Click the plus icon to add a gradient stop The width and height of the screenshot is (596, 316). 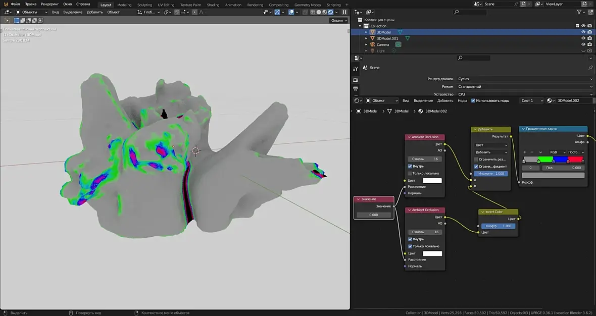524,152
